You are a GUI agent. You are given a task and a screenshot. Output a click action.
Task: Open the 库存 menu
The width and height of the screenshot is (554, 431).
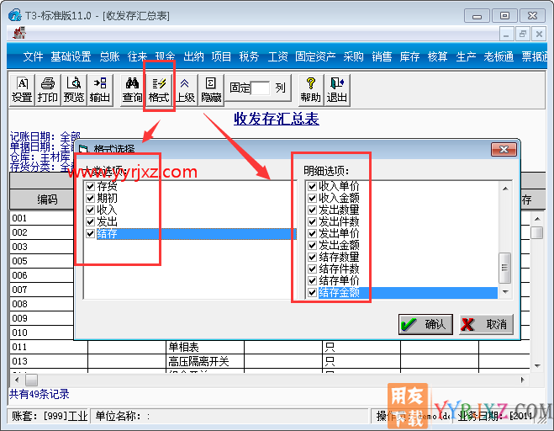[x=410, y=56]
